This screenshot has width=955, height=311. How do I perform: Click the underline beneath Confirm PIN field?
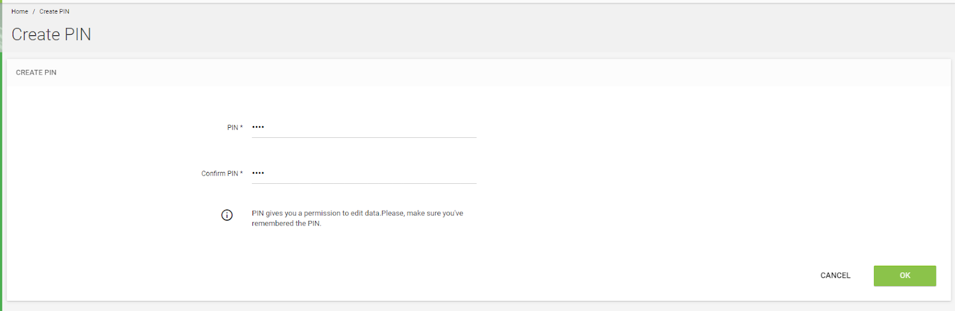point(364,183)
